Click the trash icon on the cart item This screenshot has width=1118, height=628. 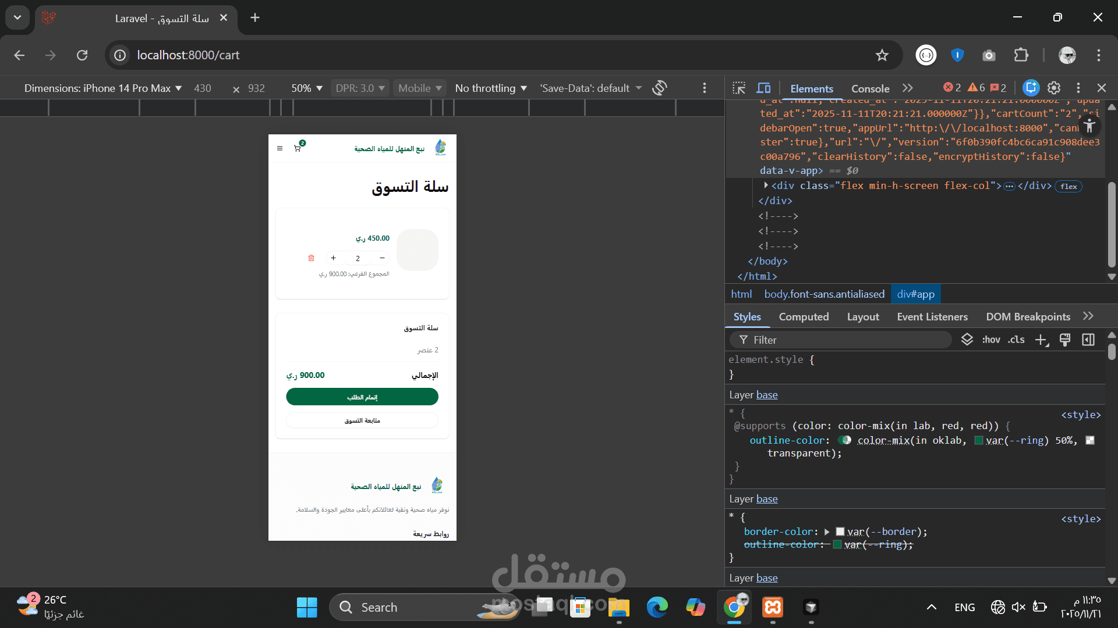[x=311, y=258]
